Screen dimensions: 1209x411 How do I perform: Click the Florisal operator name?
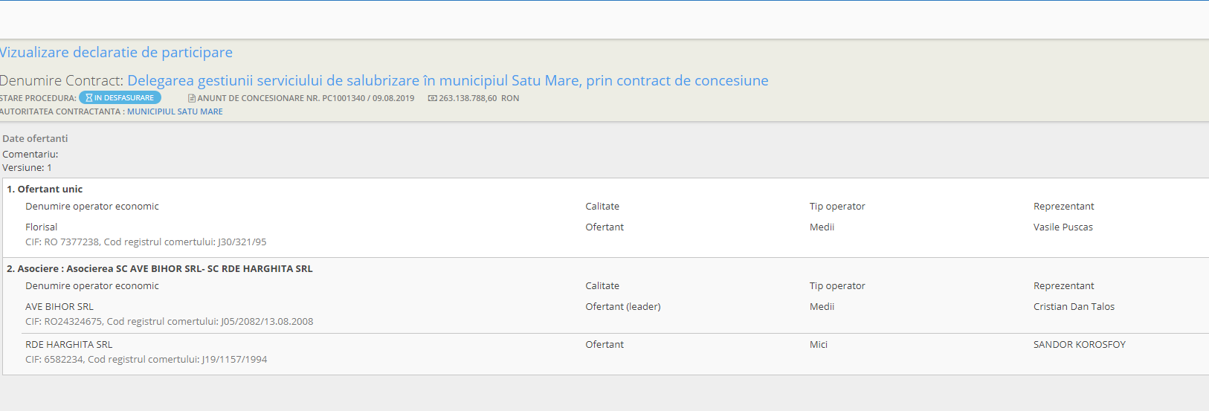(42, 227)
